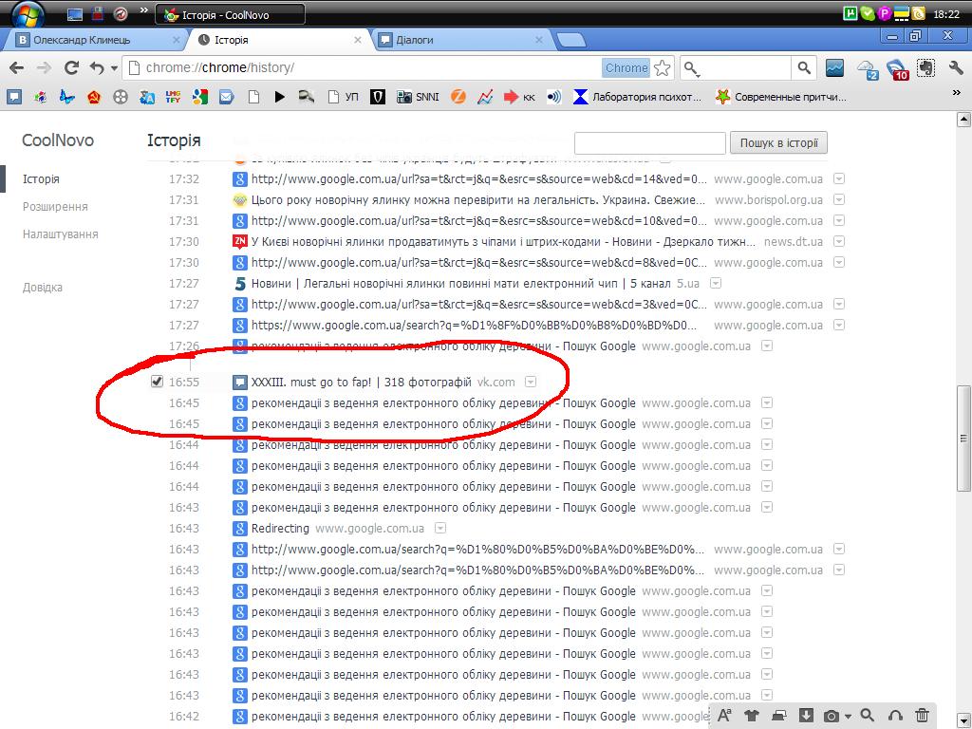Select Історія in the left sidebar

[41, 179]
